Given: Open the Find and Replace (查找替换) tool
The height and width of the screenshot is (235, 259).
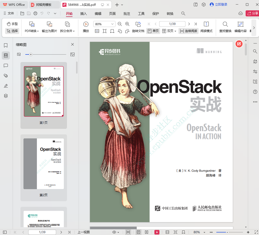Looking at the screenshot, I should 225,24.
